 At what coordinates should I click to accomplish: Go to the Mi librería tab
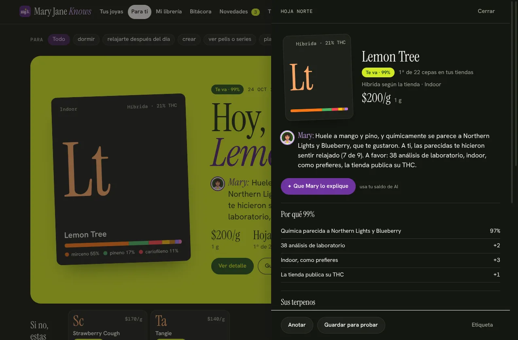[x=169, y=12]
